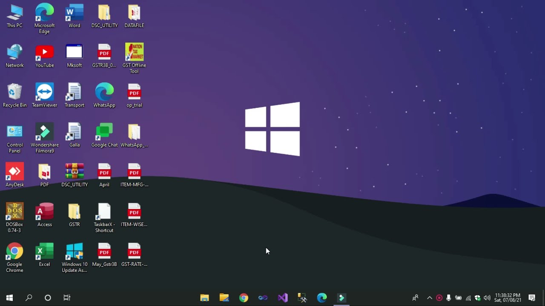Open This PC desktop icon

coord(14,16)
